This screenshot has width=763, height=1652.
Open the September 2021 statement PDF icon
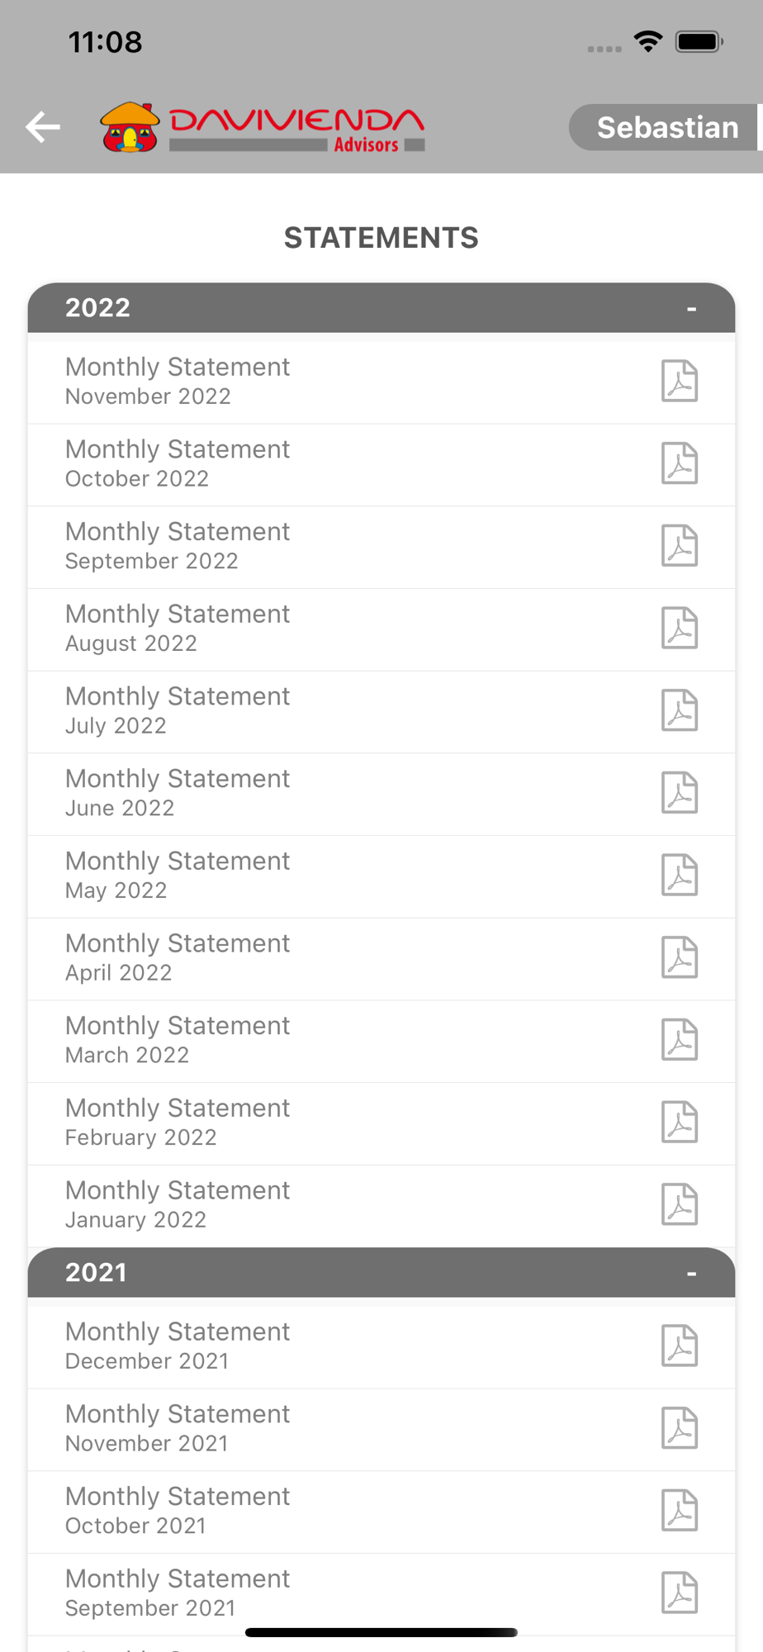pyautogui.click(x=680, y=1593)
